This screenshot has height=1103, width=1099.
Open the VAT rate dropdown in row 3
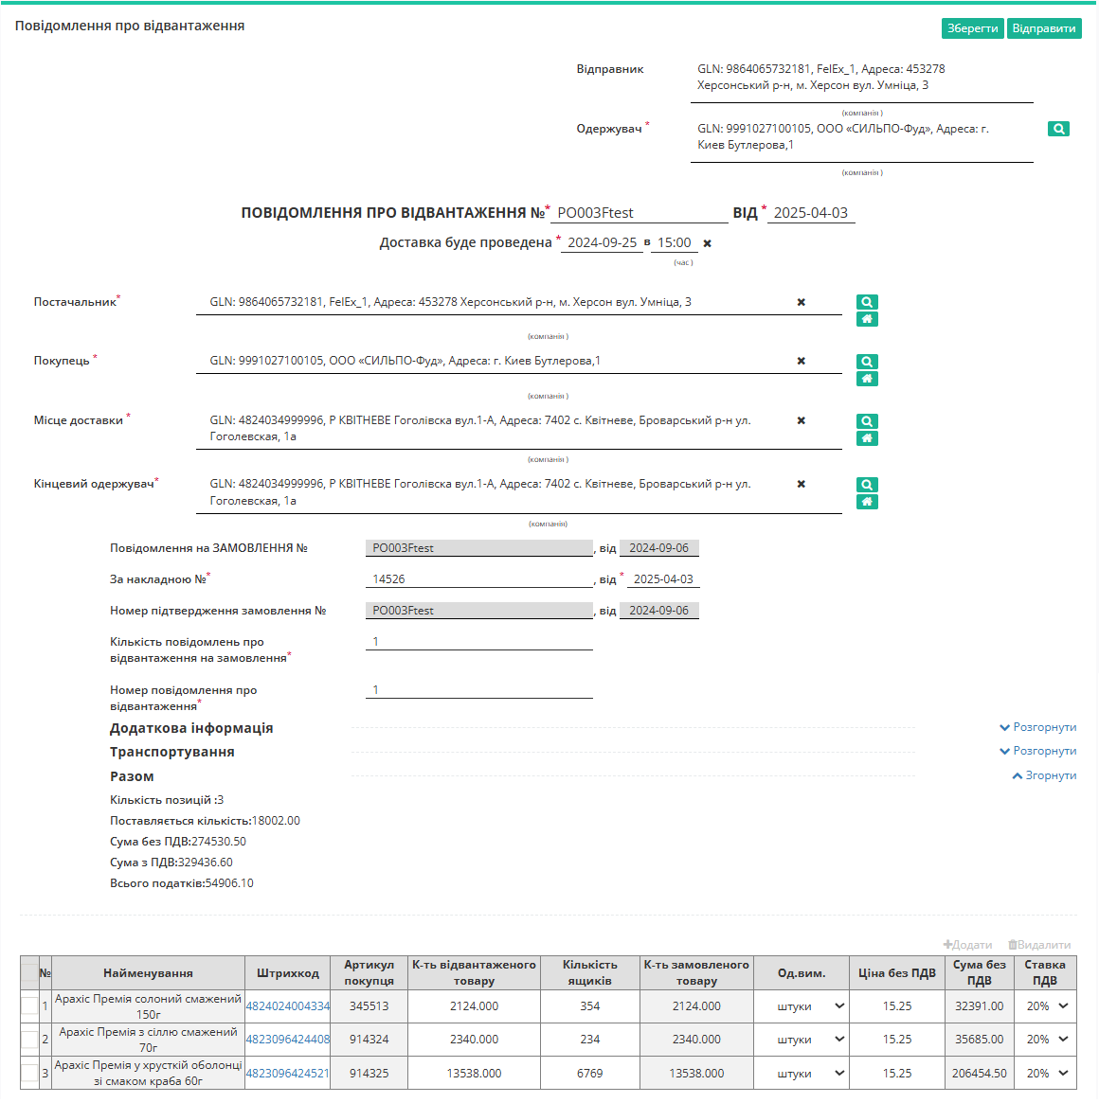(x=1047, y=1073)
